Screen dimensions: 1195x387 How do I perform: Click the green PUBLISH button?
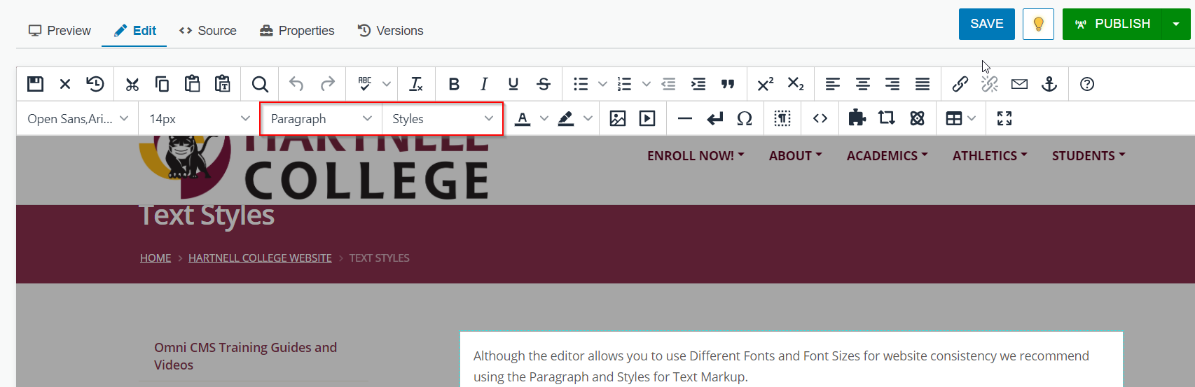pos(1112,24)
